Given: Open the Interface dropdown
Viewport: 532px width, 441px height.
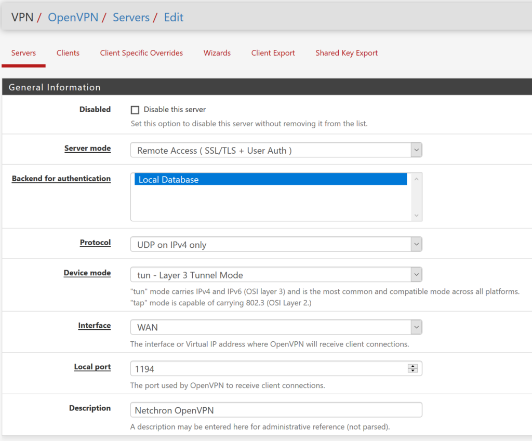Looking at the screenshot, I should tap(276, 327).
